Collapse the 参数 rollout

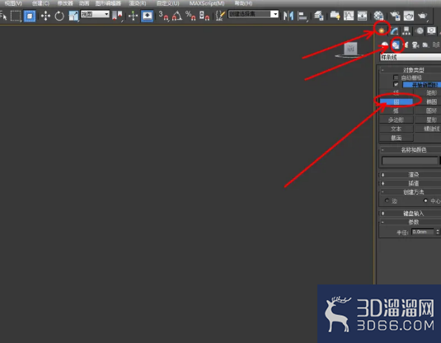(411, 222)
